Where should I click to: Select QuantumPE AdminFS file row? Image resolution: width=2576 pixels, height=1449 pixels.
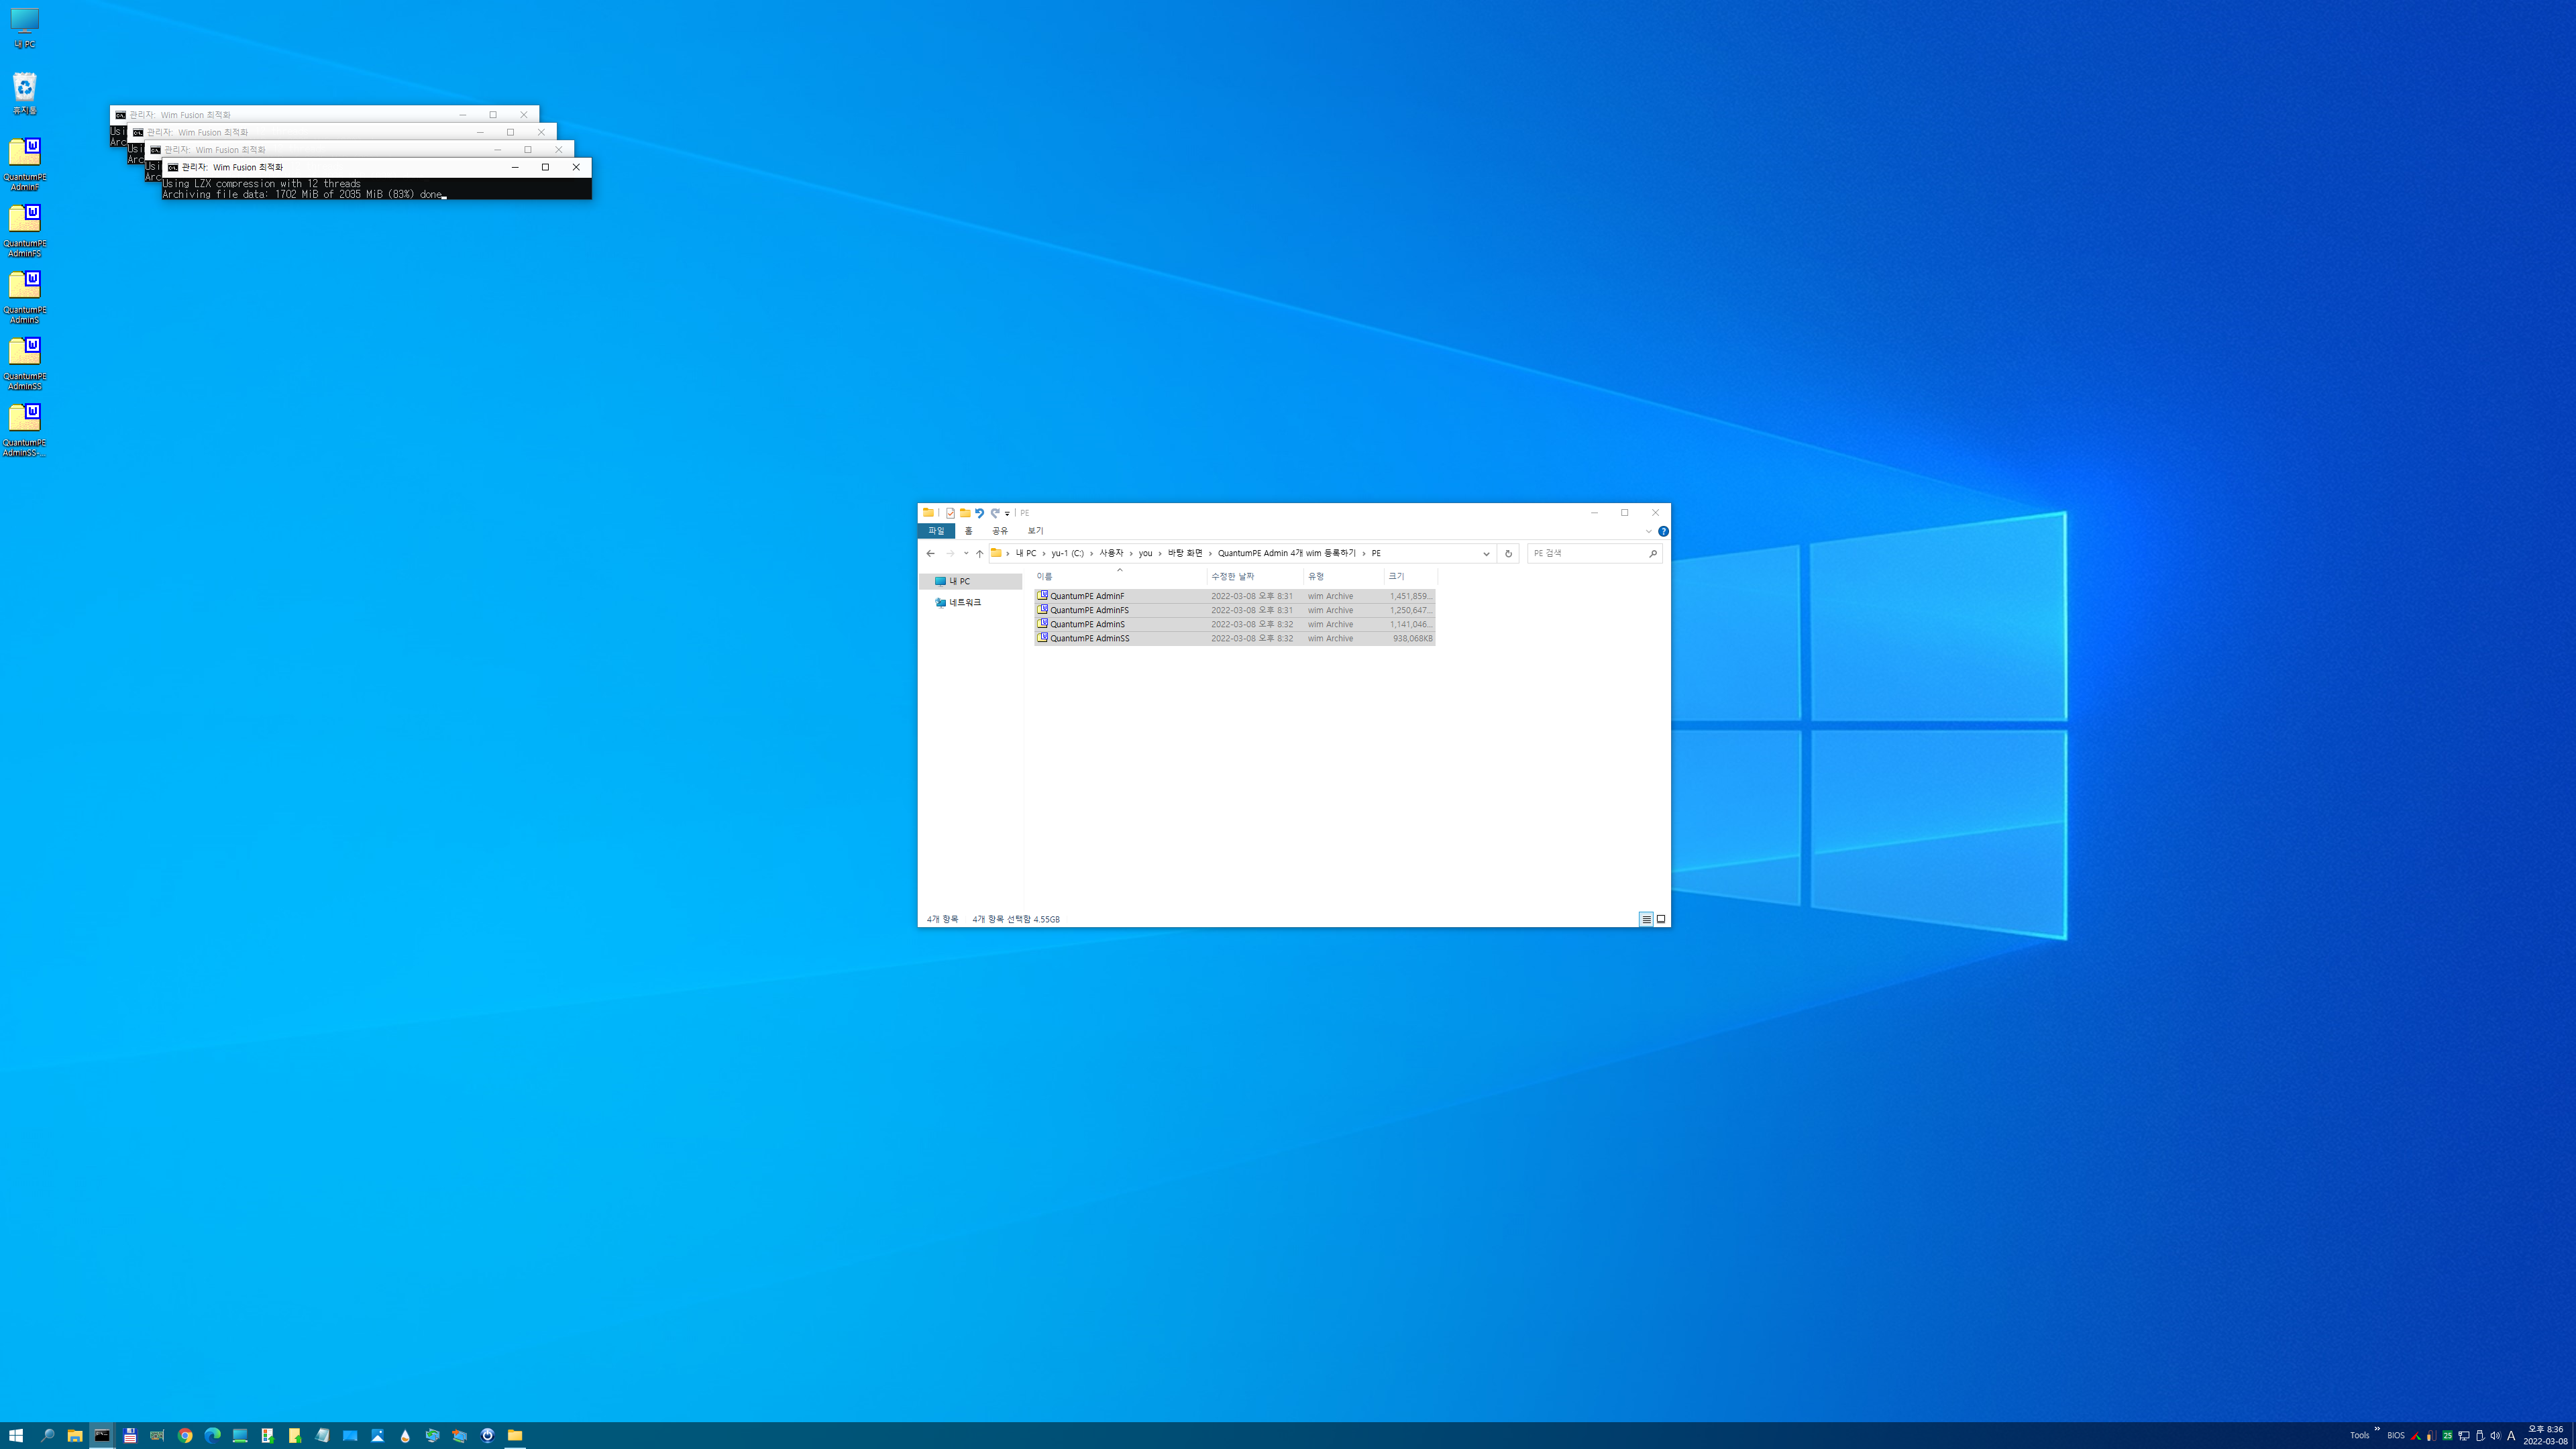[1234, 610]
